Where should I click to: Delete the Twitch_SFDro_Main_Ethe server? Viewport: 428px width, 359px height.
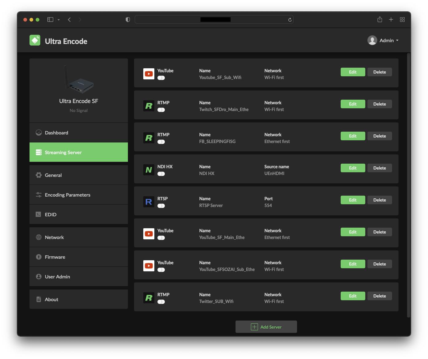379,104
